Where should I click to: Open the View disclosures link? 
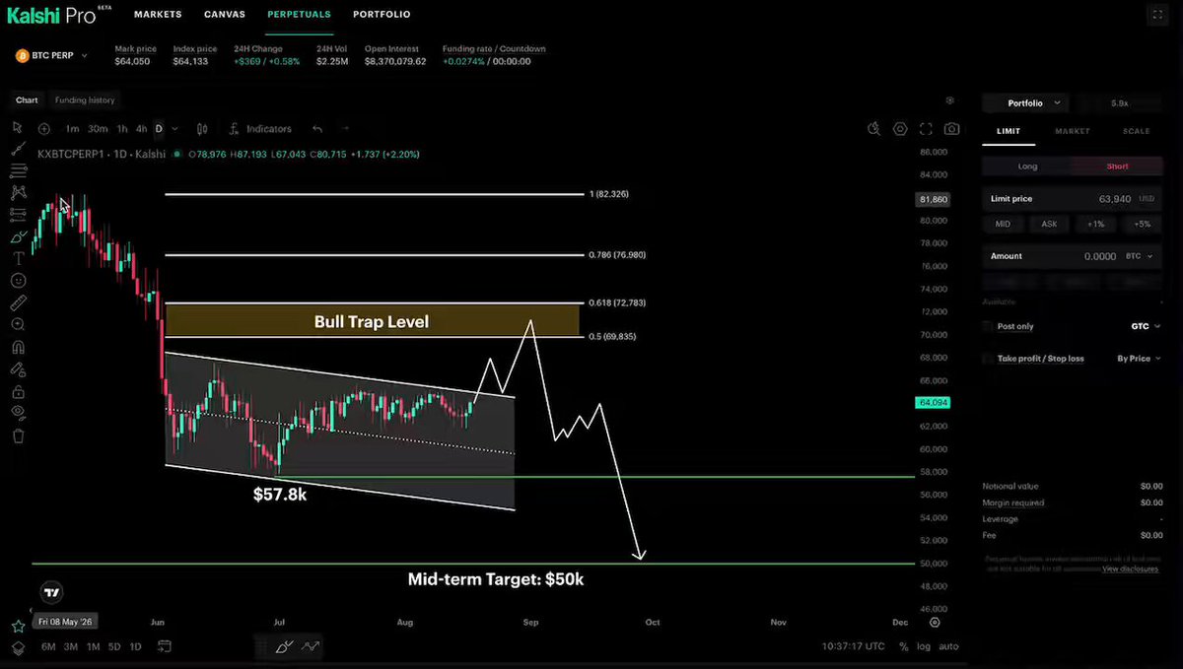point(1130,569)
